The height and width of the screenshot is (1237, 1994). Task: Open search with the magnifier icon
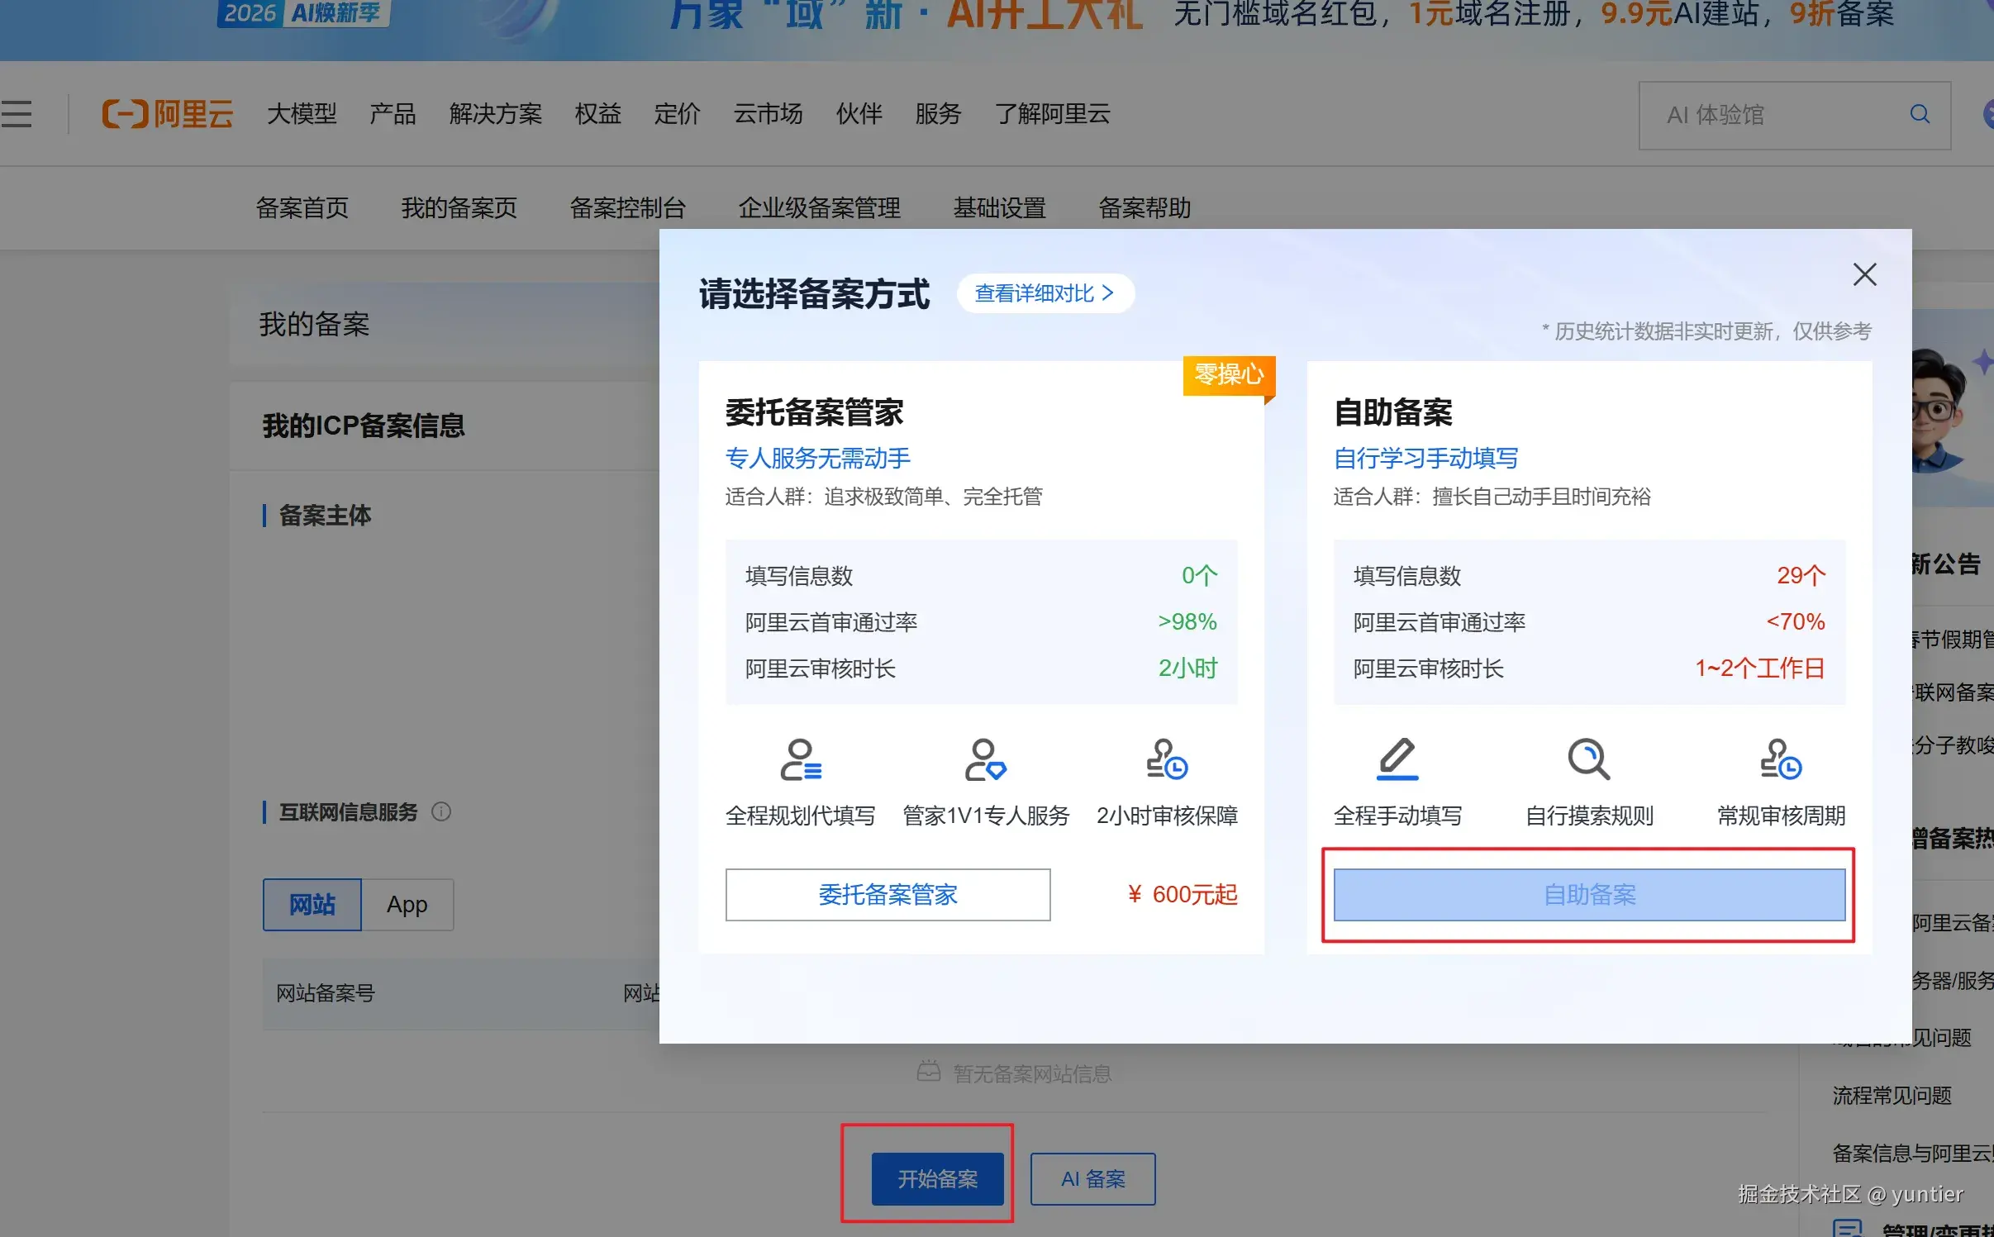click(x=1919, y=115)
